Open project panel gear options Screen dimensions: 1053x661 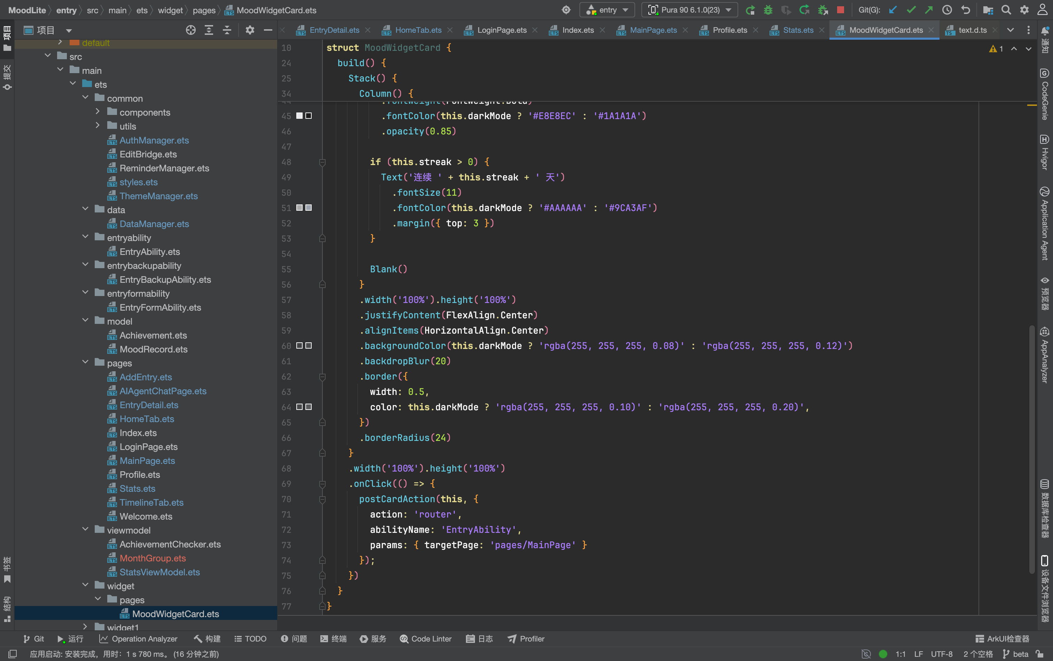click(x=250, y=30)
